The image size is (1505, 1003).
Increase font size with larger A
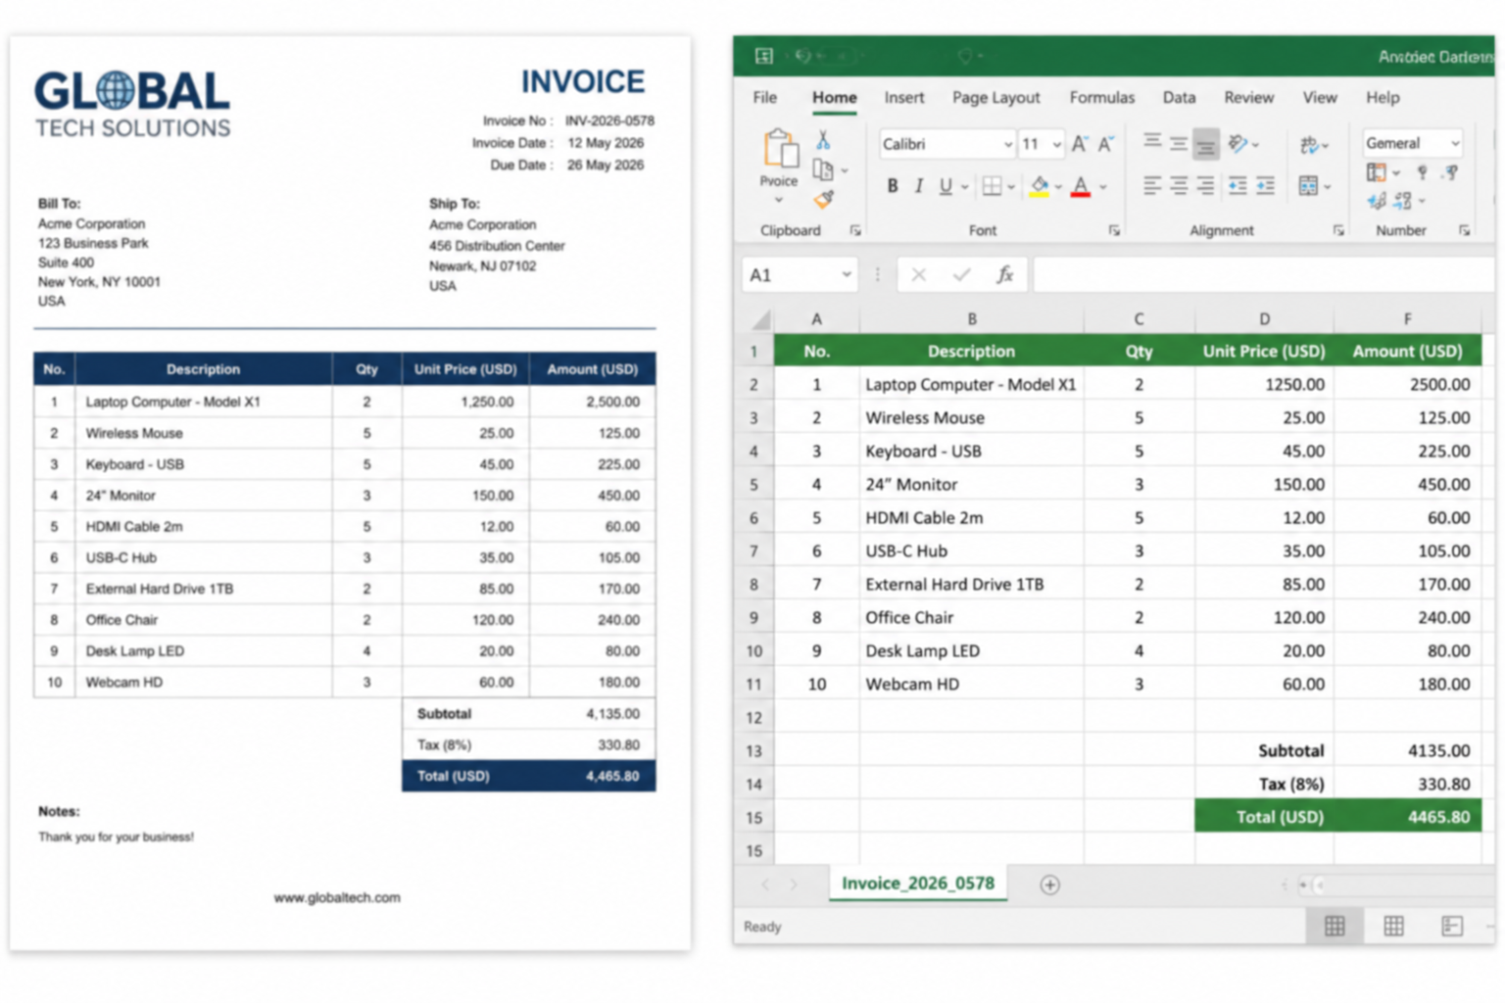pyautogui.click(x=1079, y=144)
